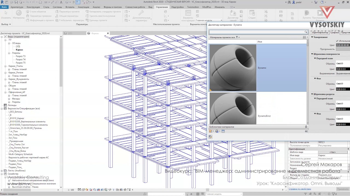The image size is (350, 196).
Task: Open Transfer Project Standards (Копировать стандарты проекта)
Action: click(x=103, y=12)
